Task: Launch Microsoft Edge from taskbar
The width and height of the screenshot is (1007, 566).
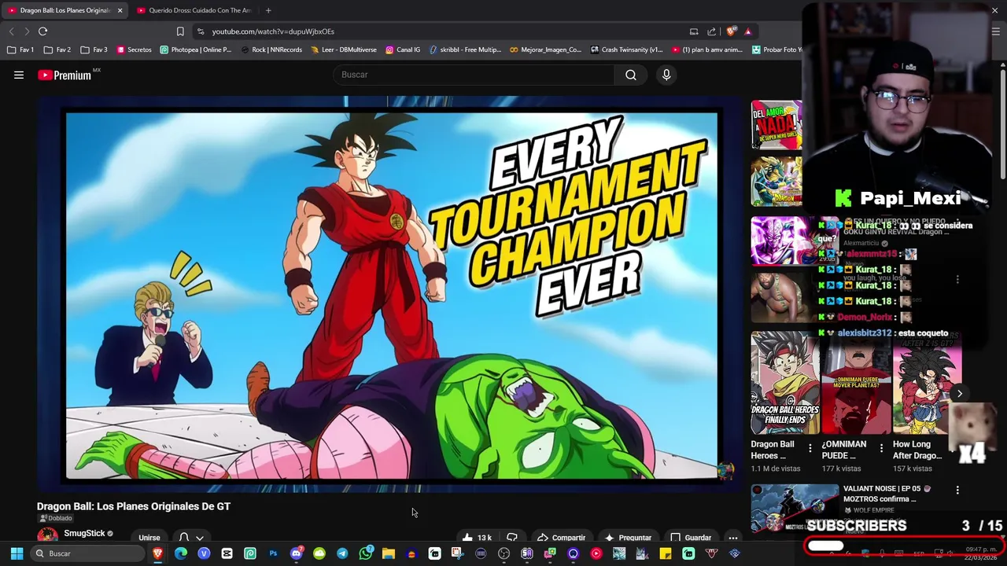Action: coord(181,553)
